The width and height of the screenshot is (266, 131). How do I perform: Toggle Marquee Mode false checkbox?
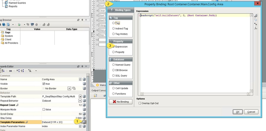(44, 109)
